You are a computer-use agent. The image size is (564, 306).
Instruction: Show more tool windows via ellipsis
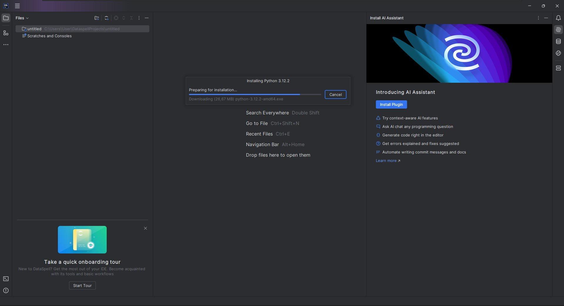pos(6,45)
